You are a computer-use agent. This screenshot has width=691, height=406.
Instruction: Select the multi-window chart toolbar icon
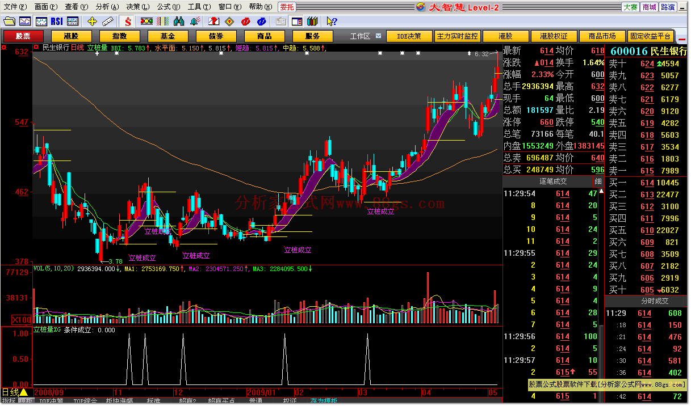click(73, 22)
